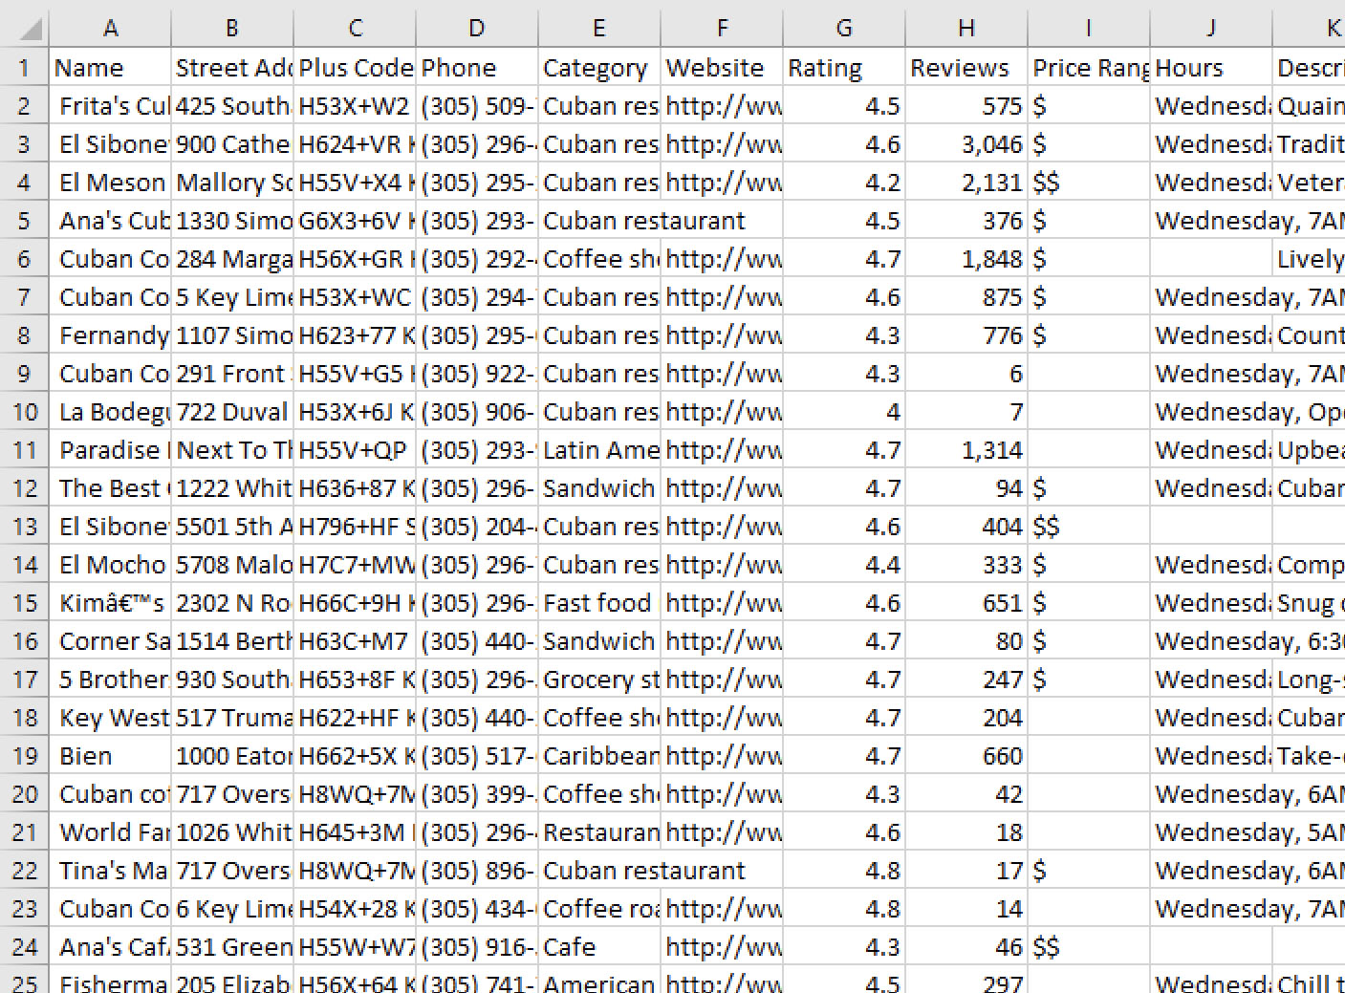Select row 1 header
This screenshot has width=1345, height=993.
point(24,68)
